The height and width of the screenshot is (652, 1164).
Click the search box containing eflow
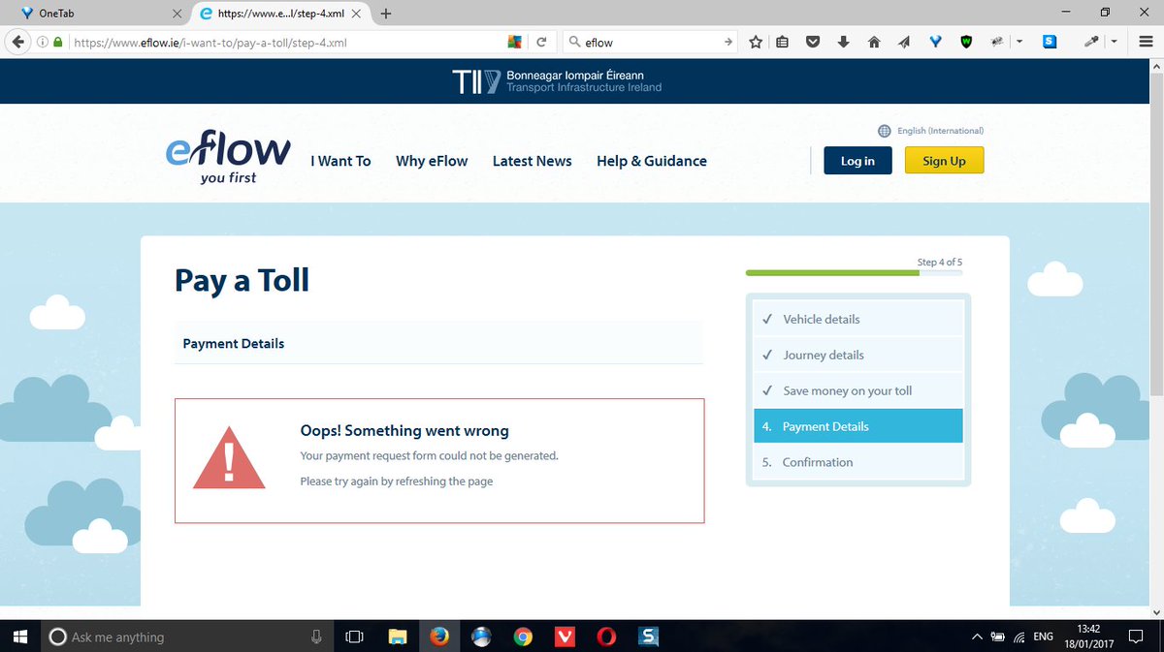(650, 43)
